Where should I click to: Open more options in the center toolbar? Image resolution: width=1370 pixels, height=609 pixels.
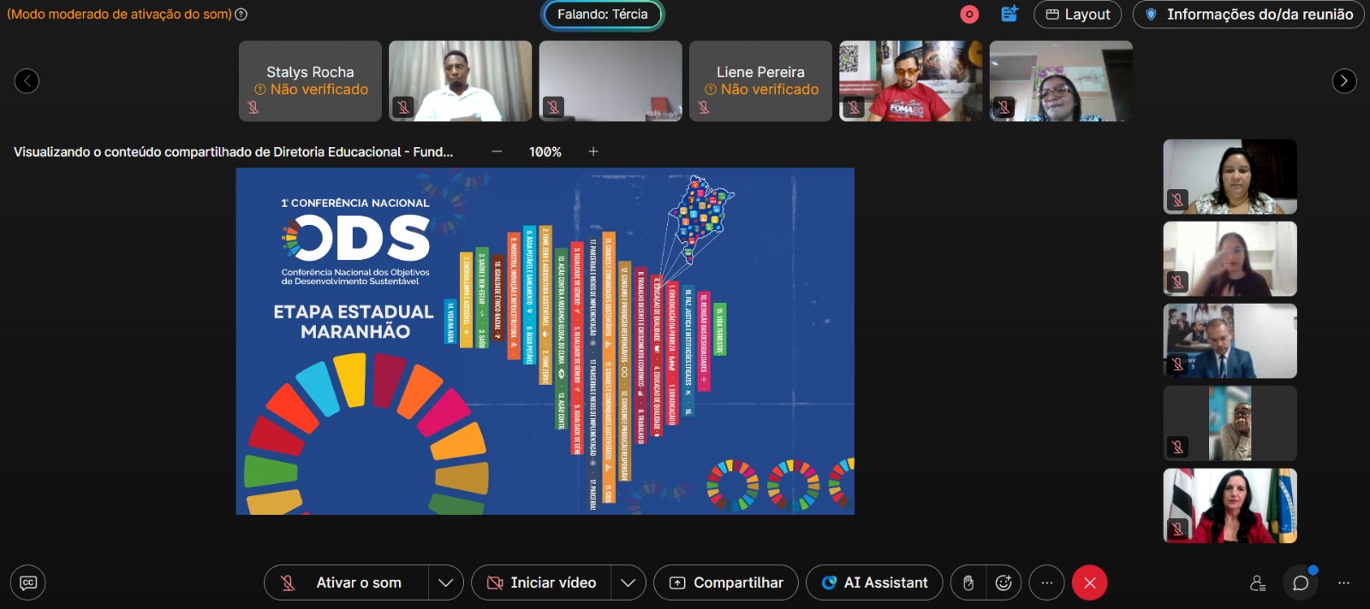pyautogui.click(x=1046, y=582)
